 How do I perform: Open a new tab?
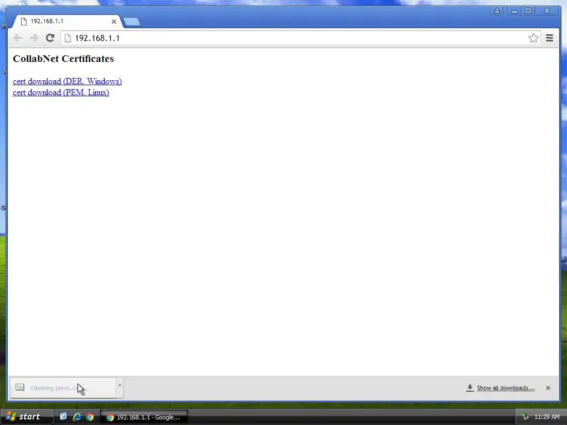point(132,22)
